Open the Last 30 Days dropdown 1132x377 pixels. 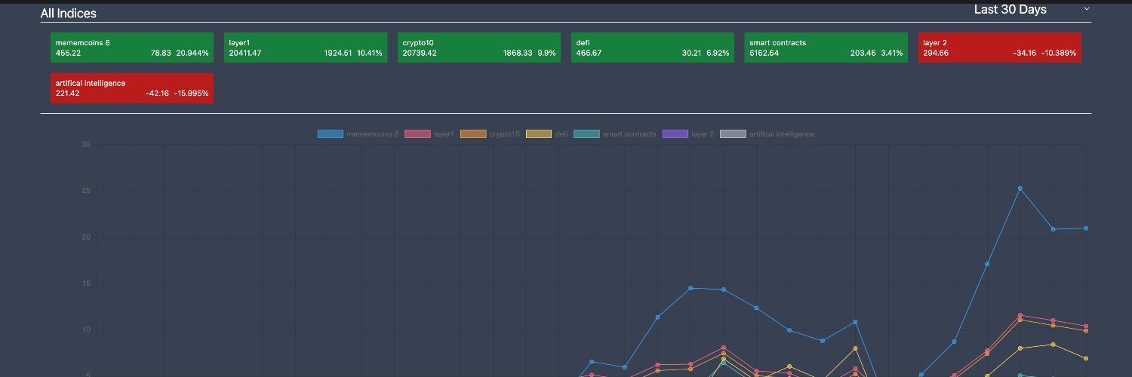[x=1032, y=9]
